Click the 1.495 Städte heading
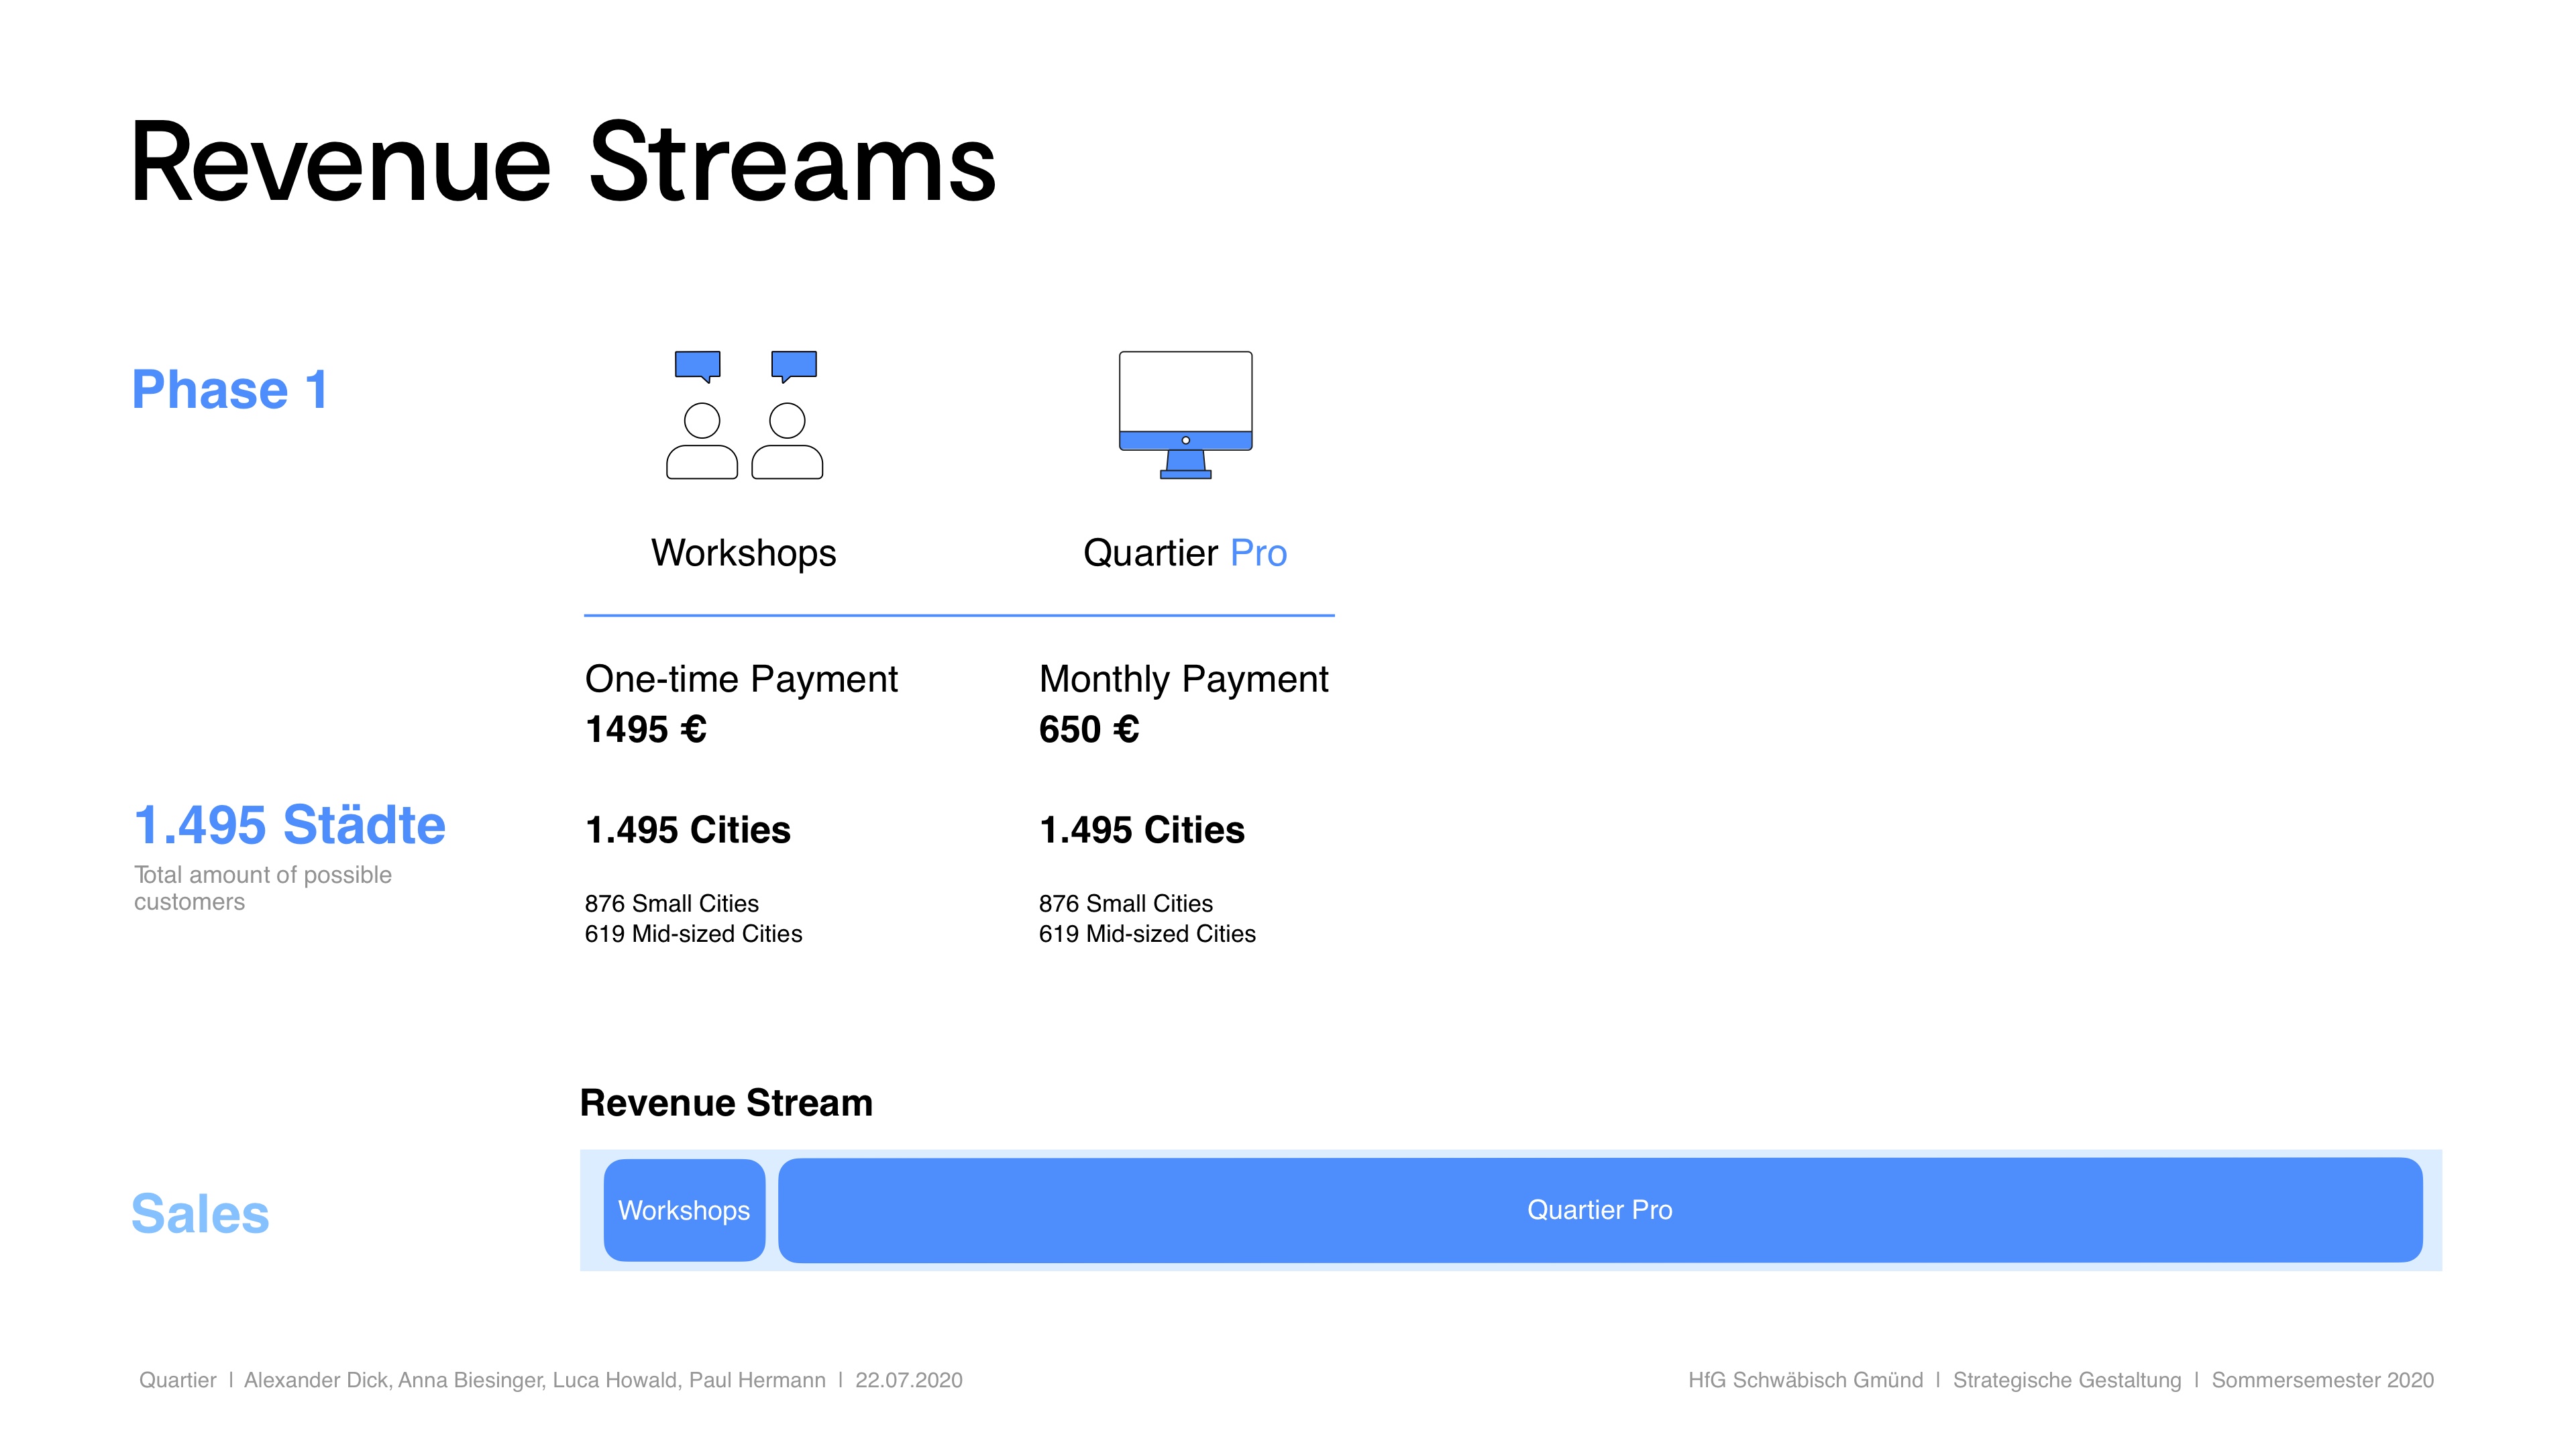 click(289, 825)
